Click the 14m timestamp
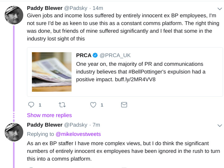 [98, 8]
